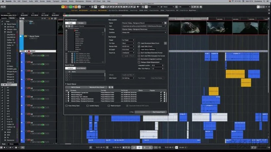
Task: Click the edit icon of the first queue job
Action: (x=161, y=92)
